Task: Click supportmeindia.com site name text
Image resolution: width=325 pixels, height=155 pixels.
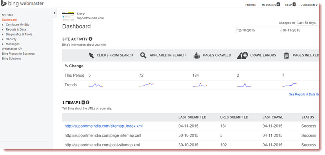Action: pos(90,18)
